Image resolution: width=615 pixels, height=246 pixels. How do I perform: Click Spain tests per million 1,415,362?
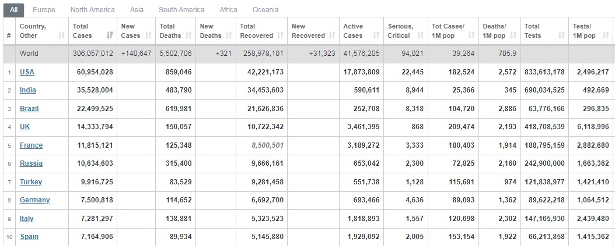pyautogui.click(x=593, y=236)
